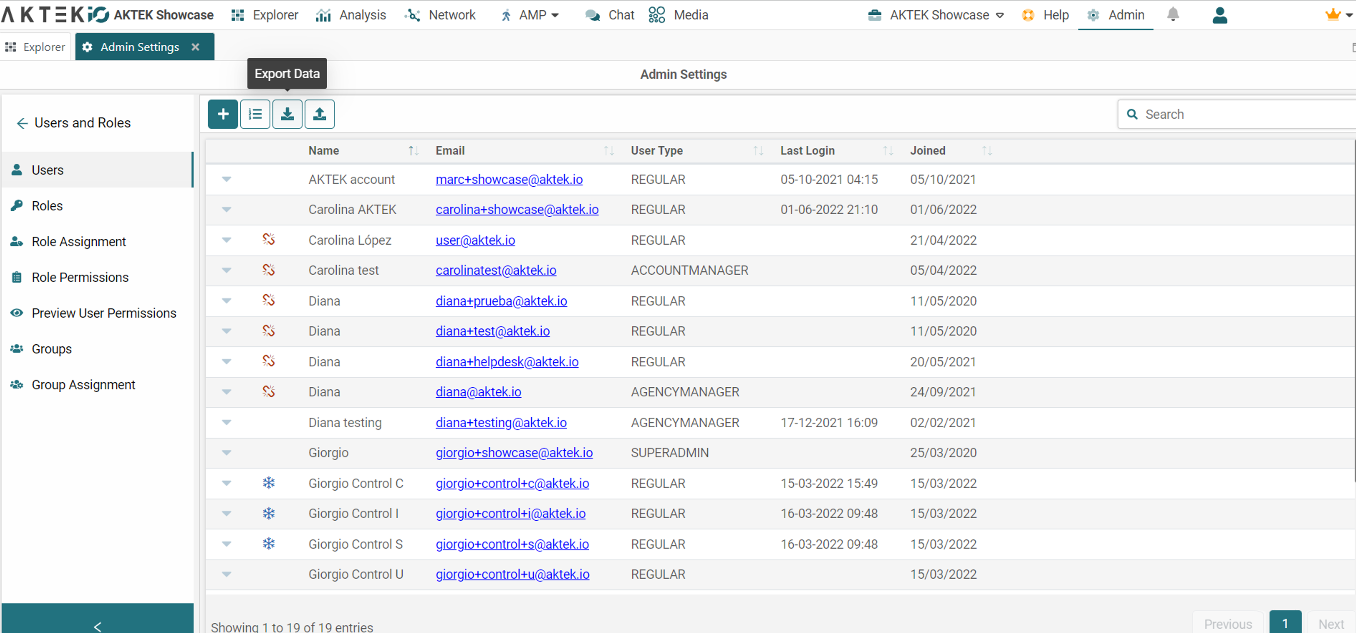Open the AMP dropdown menu
The height and width of the screenshot is (633, 1356).
click(x=530, y=15)
